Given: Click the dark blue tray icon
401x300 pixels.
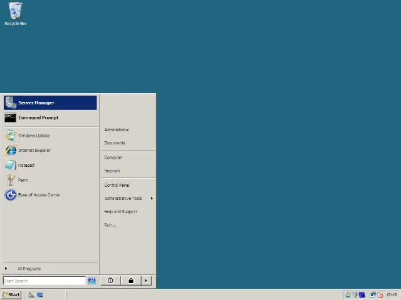Looking at the screenshot, I should tap(362, 295).
